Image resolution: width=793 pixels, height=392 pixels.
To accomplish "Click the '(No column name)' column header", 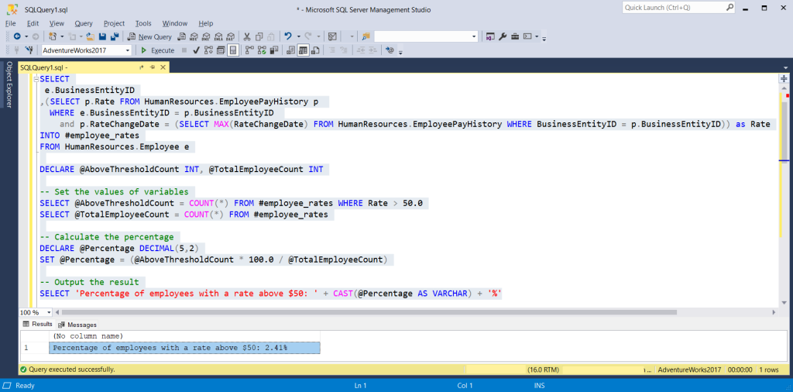I will [184, 336].
